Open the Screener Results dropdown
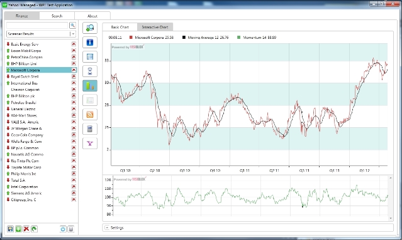This screenshot has width=402, height=240. [x=73, y=34]
